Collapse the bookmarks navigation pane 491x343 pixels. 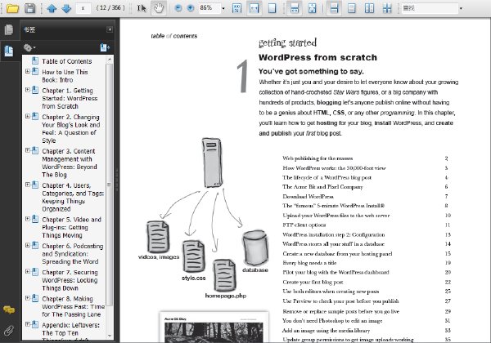110,29
